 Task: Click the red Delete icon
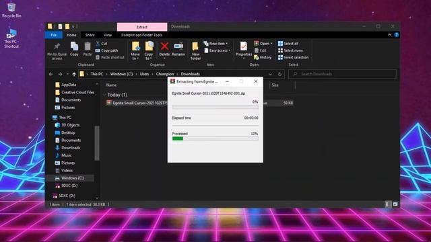164,46
